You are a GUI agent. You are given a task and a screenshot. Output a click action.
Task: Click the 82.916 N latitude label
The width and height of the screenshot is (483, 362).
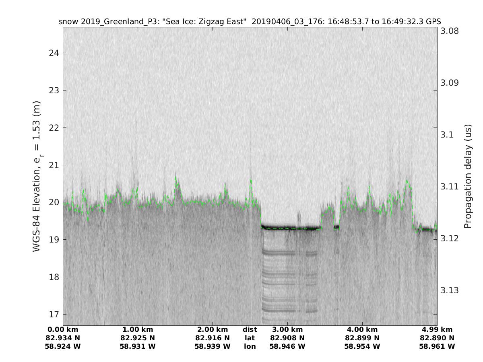coord(213,338)
